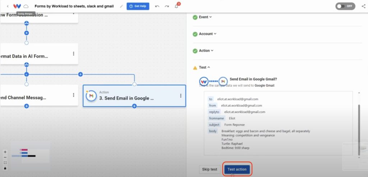Check the cloud save status icon
This screenshot has width=368, height=177.
pyautogui.click(x=26, y=6)
